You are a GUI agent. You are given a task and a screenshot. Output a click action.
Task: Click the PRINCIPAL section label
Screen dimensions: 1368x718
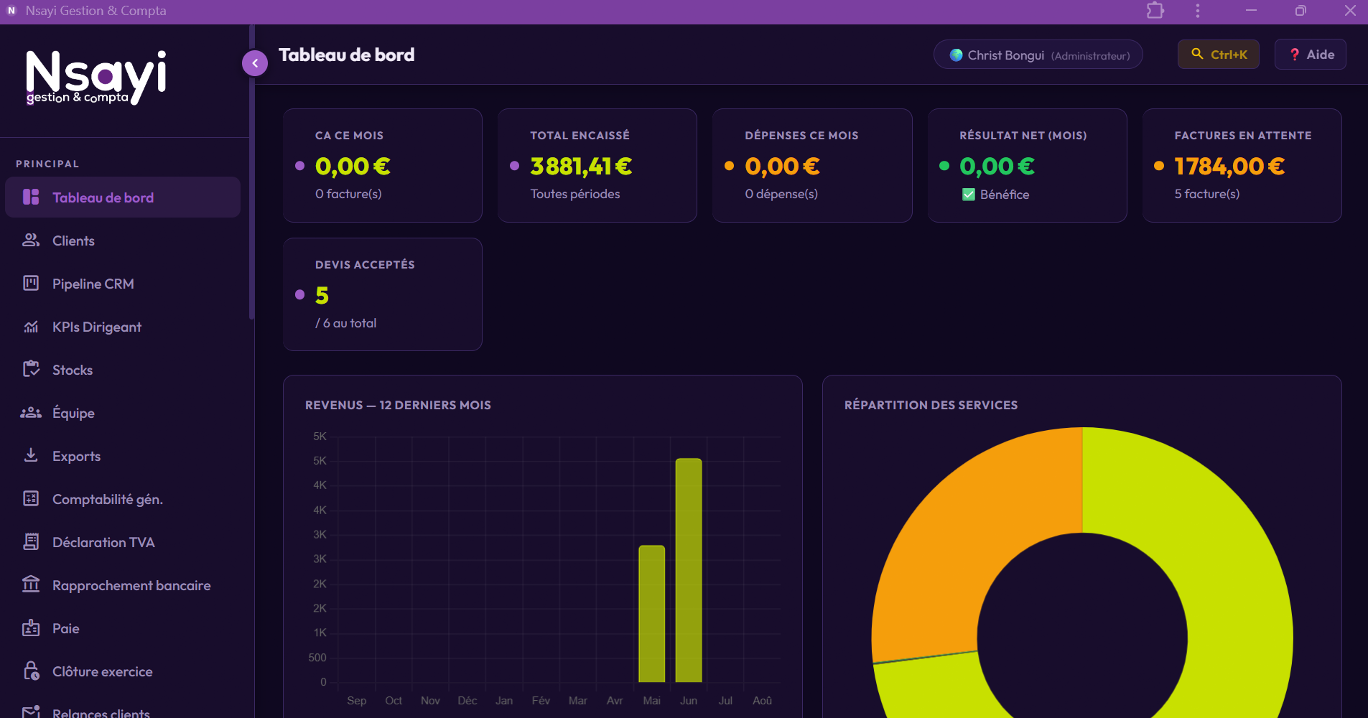point(47,164)
